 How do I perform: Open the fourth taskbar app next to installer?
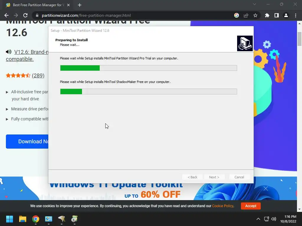tap(62, 219)
